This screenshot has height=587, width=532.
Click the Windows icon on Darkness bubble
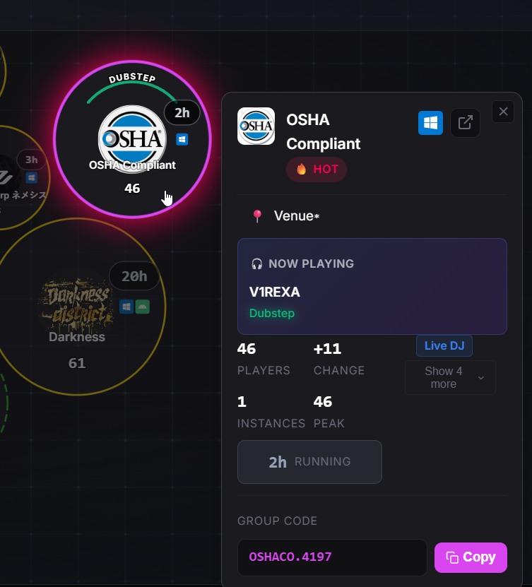[126, 307]
